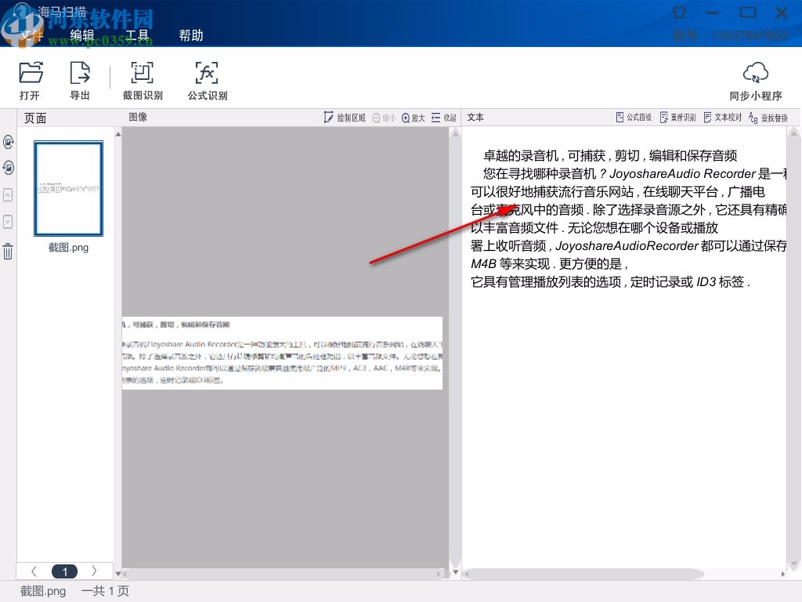Open the 工具 menu

pos(136,35)
